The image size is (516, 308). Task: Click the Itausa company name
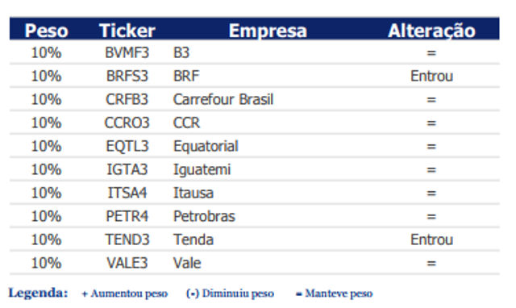pos(193,193)
